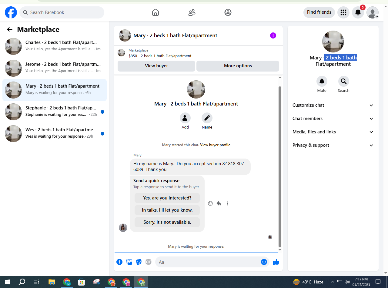Viewport: 388px width, 288px height.
Task: Click the chat header apartment thumbnail
Action: tap(125, 35)
